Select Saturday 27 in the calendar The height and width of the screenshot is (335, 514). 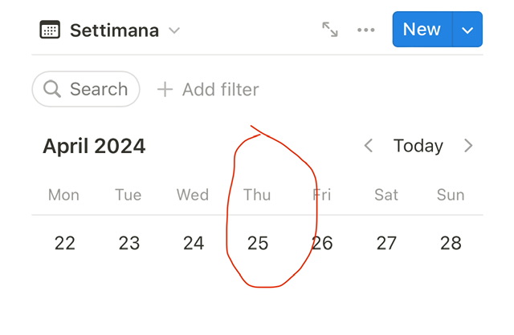pyautogui.click(x=386, y=243)
